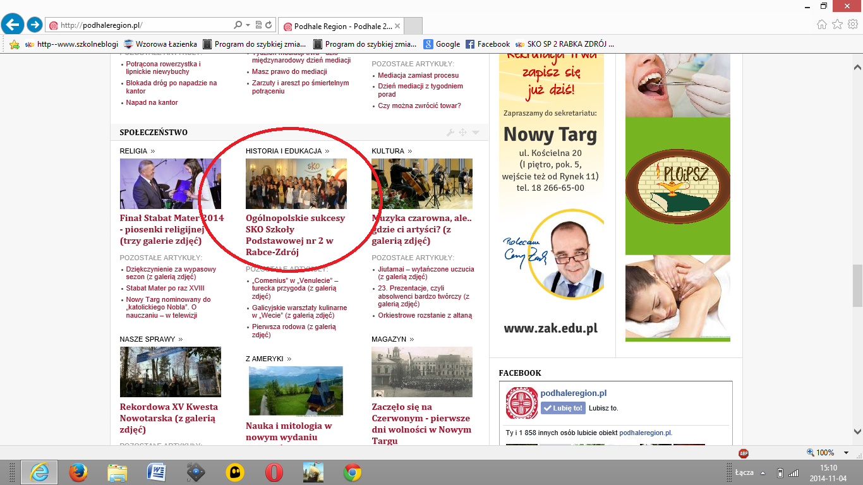The width and height of the screenshot is (863, 485).
Task: Open Dziękczynienie za wypasowy sezon article
Action: 171,273
